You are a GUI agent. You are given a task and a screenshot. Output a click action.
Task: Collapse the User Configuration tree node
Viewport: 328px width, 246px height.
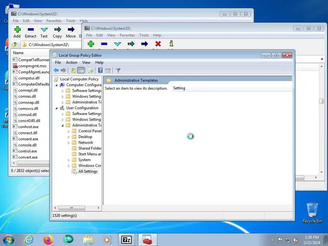pos(56,108)
